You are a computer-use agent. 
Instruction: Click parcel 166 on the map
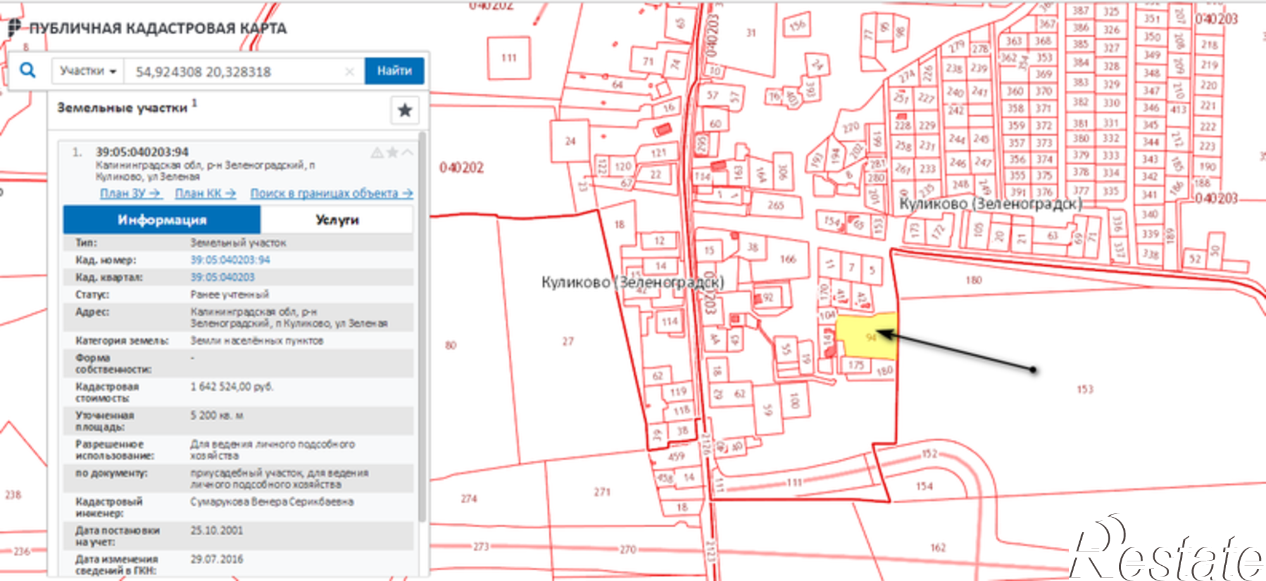click(x=787, y=259)
